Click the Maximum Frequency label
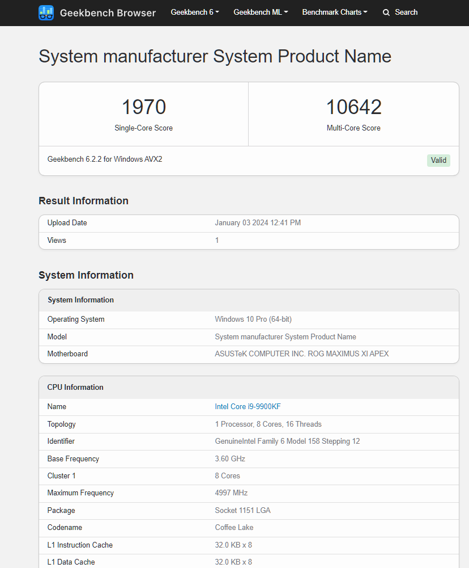This screenshot has height=568, width=469. click(80, 493)
